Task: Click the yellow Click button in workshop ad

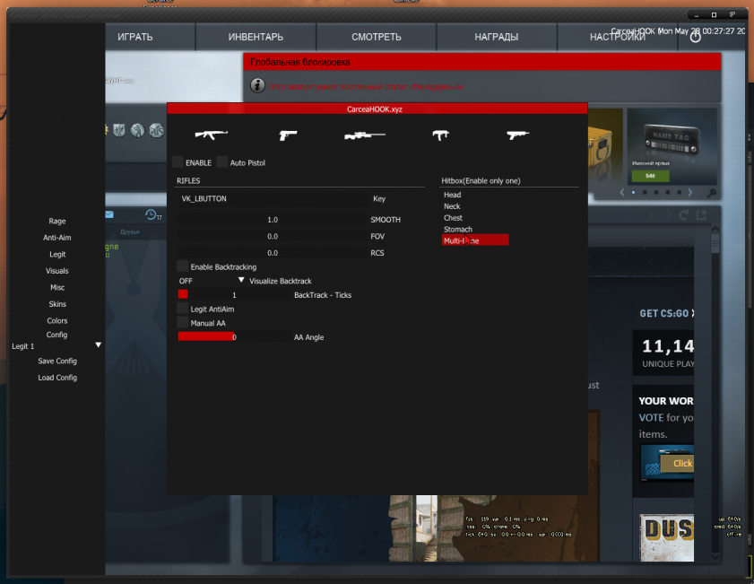Action: pyautogui.click(x=678, y=463)
